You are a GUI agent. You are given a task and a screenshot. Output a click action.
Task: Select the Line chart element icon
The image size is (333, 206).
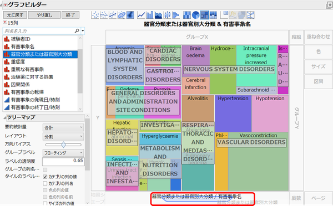tap(141, 15)
